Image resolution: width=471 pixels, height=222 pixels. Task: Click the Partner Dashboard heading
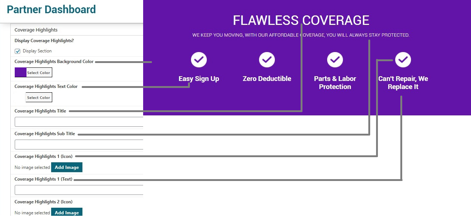[x=51, y=10]
